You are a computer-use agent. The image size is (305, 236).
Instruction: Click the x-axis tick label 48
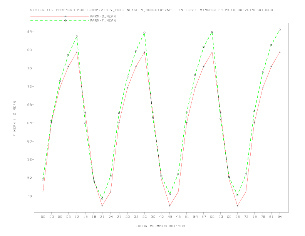[x=178, y=217]
